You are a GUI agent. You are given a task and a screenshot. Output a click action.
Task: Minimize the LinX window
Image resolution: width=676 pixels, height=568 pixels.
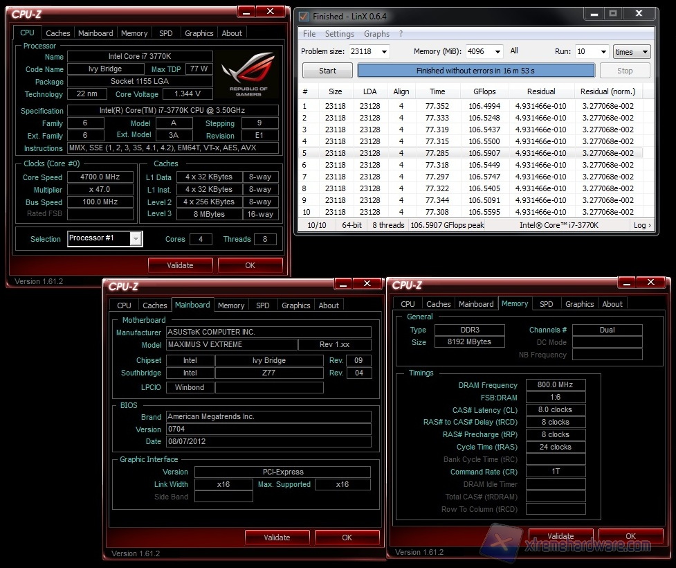593,14
